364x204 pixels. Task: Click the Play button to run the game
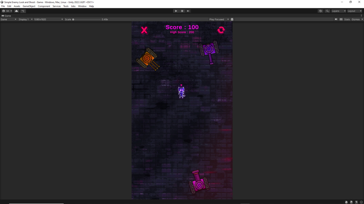pyautogui.click(x=176, y=11)
